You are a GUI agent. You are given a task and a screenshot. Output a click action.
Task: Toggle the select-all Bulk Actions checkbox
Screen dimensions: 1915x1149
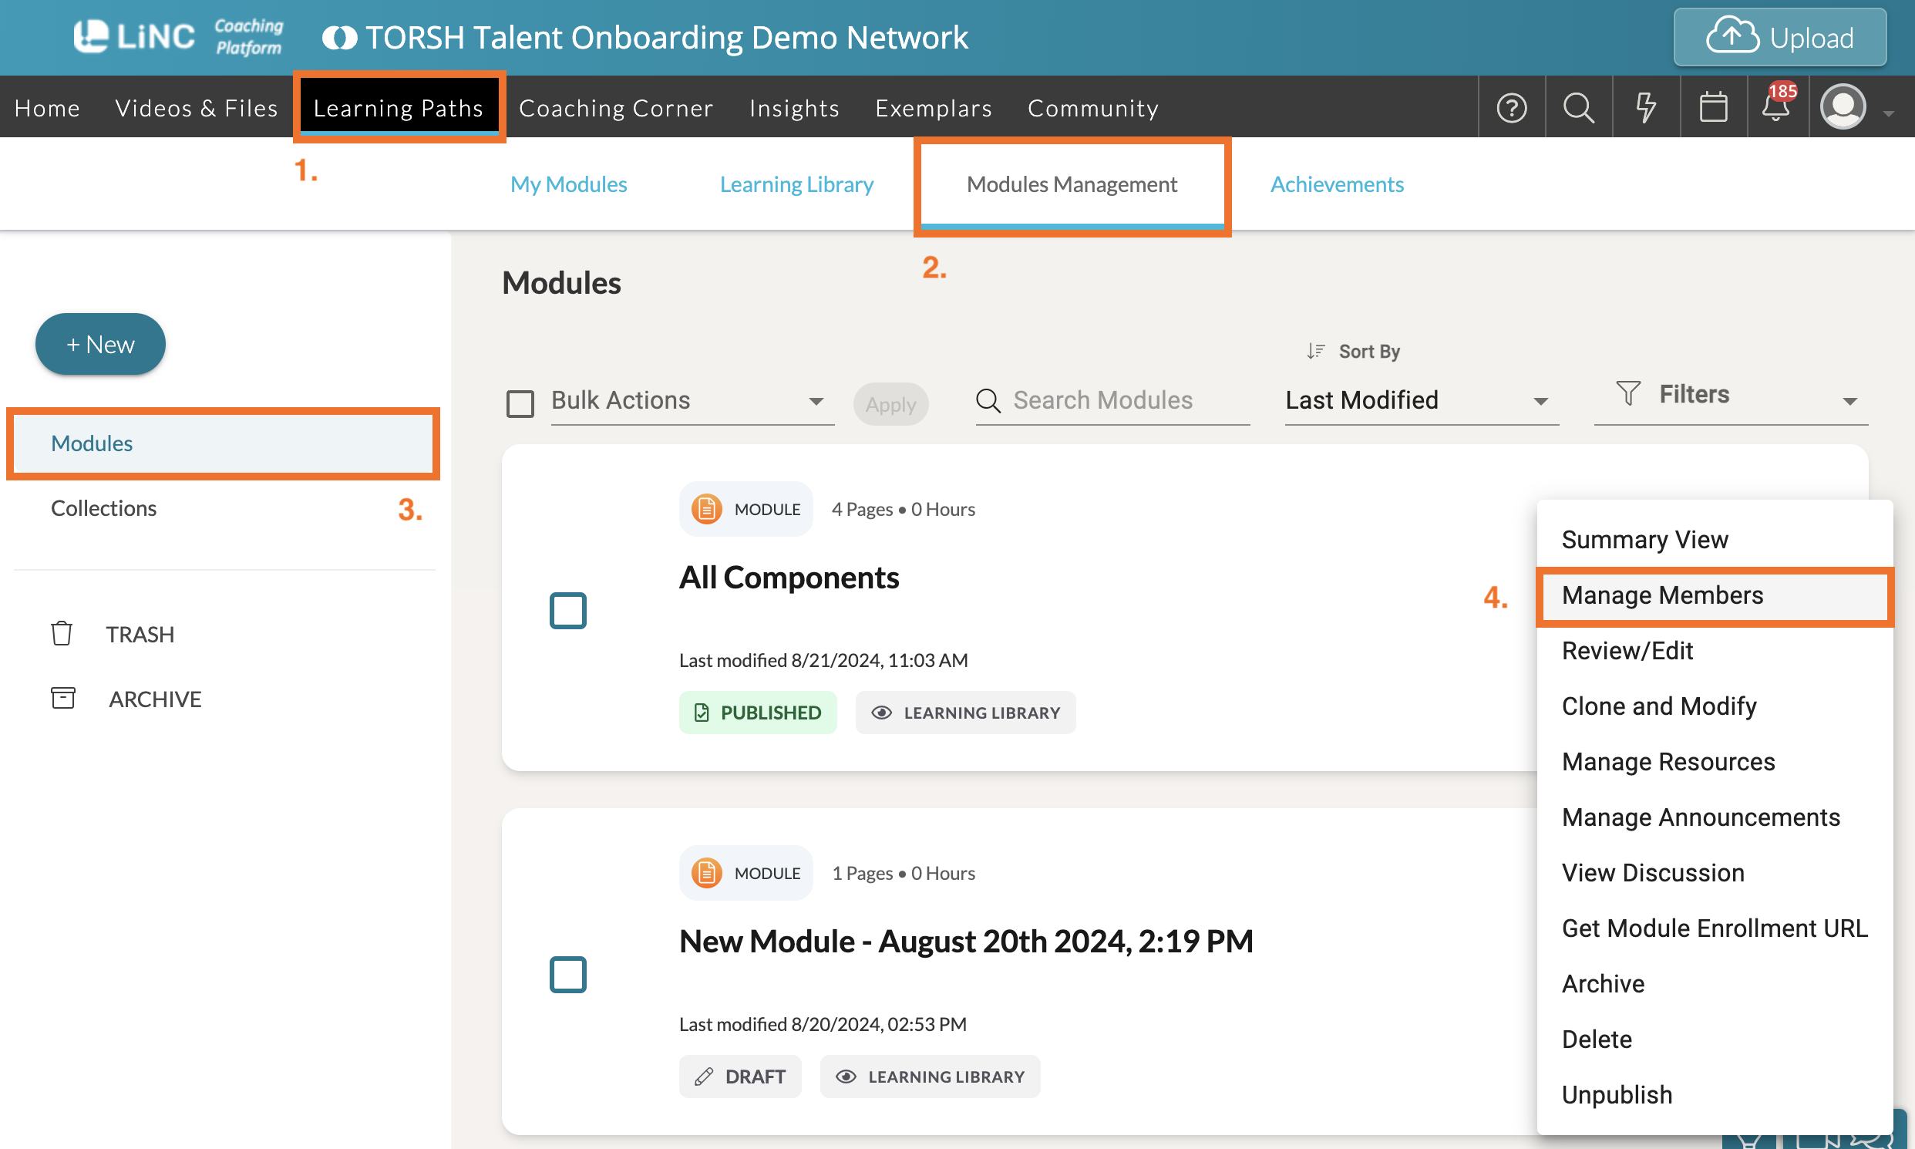pyautogui.click(x=520, y=403)
